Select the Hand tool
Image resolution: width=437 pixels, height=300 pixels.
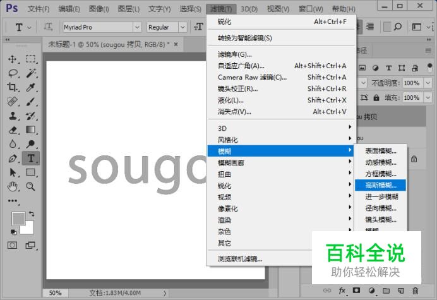coord(12,186)
